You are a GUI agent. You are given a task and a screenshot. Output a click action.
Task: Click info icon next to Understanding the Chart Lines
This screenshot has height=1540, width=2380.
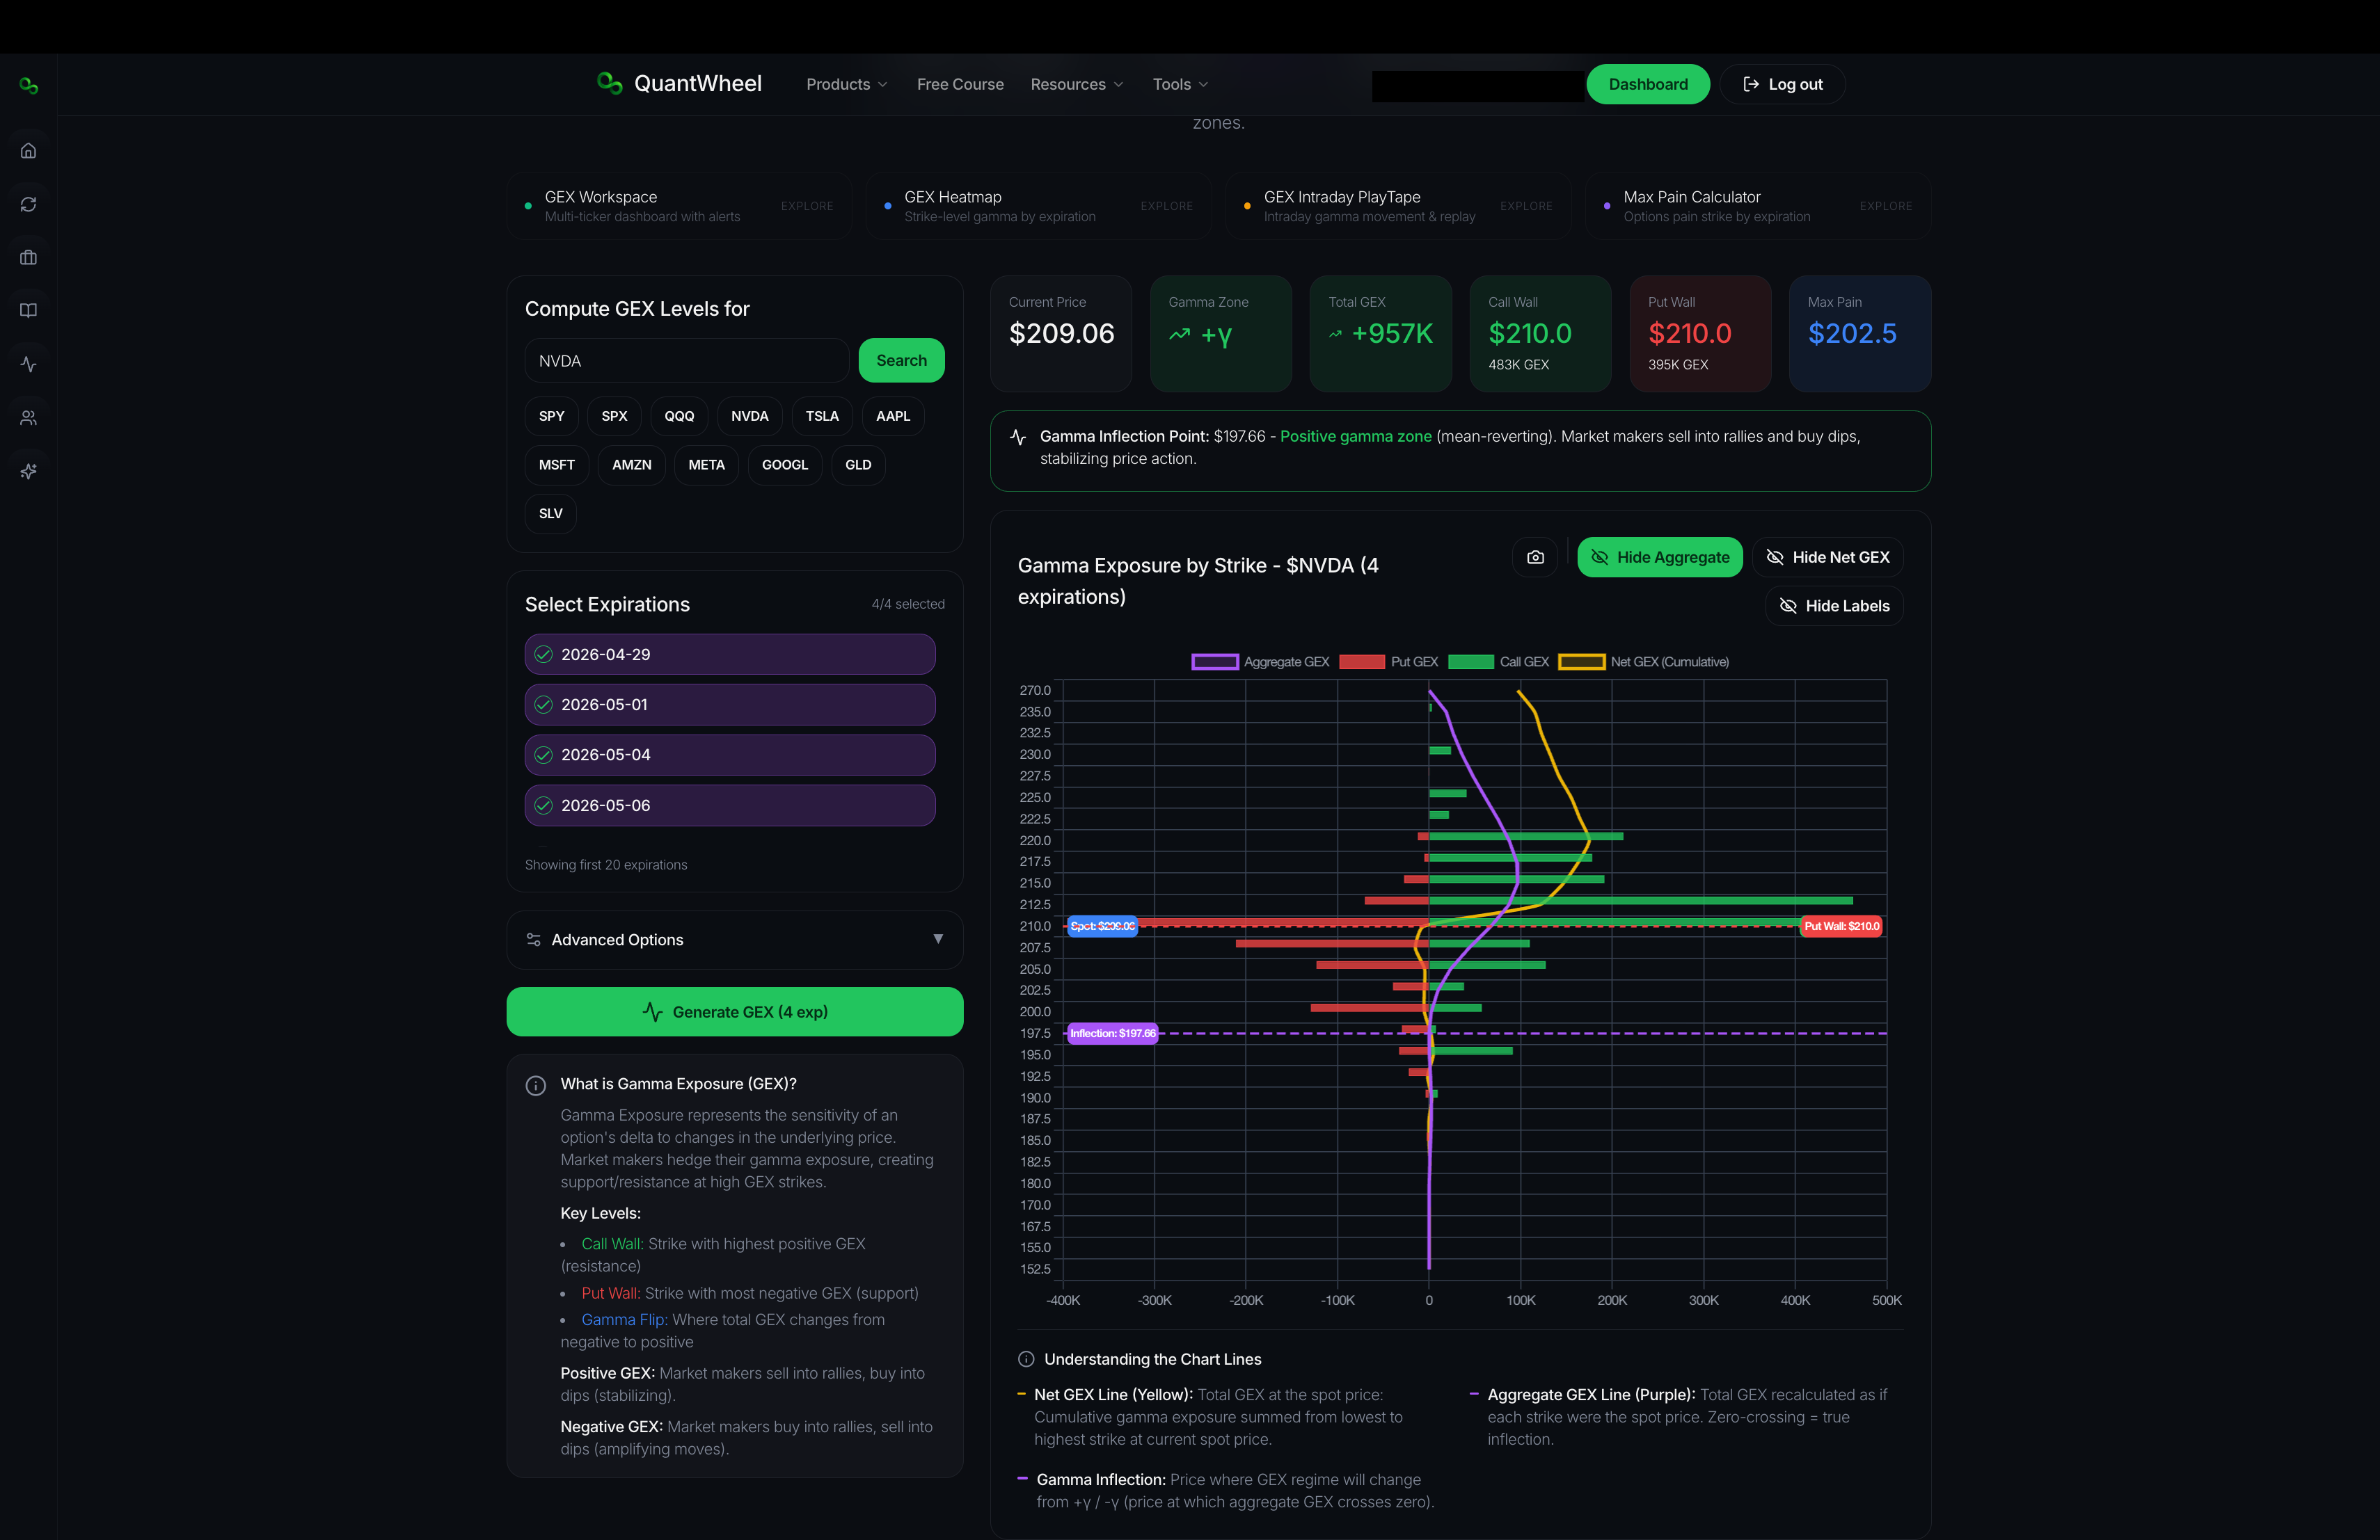click(1026, 1359)
